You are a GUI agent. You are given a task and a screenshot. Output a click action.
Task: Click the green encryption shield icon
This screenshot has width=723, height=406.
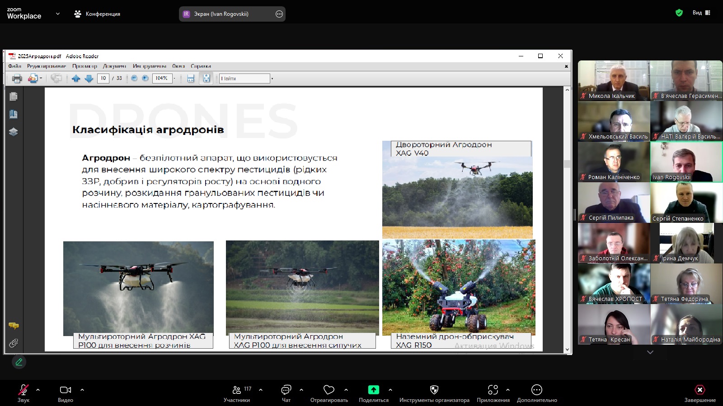679,13
